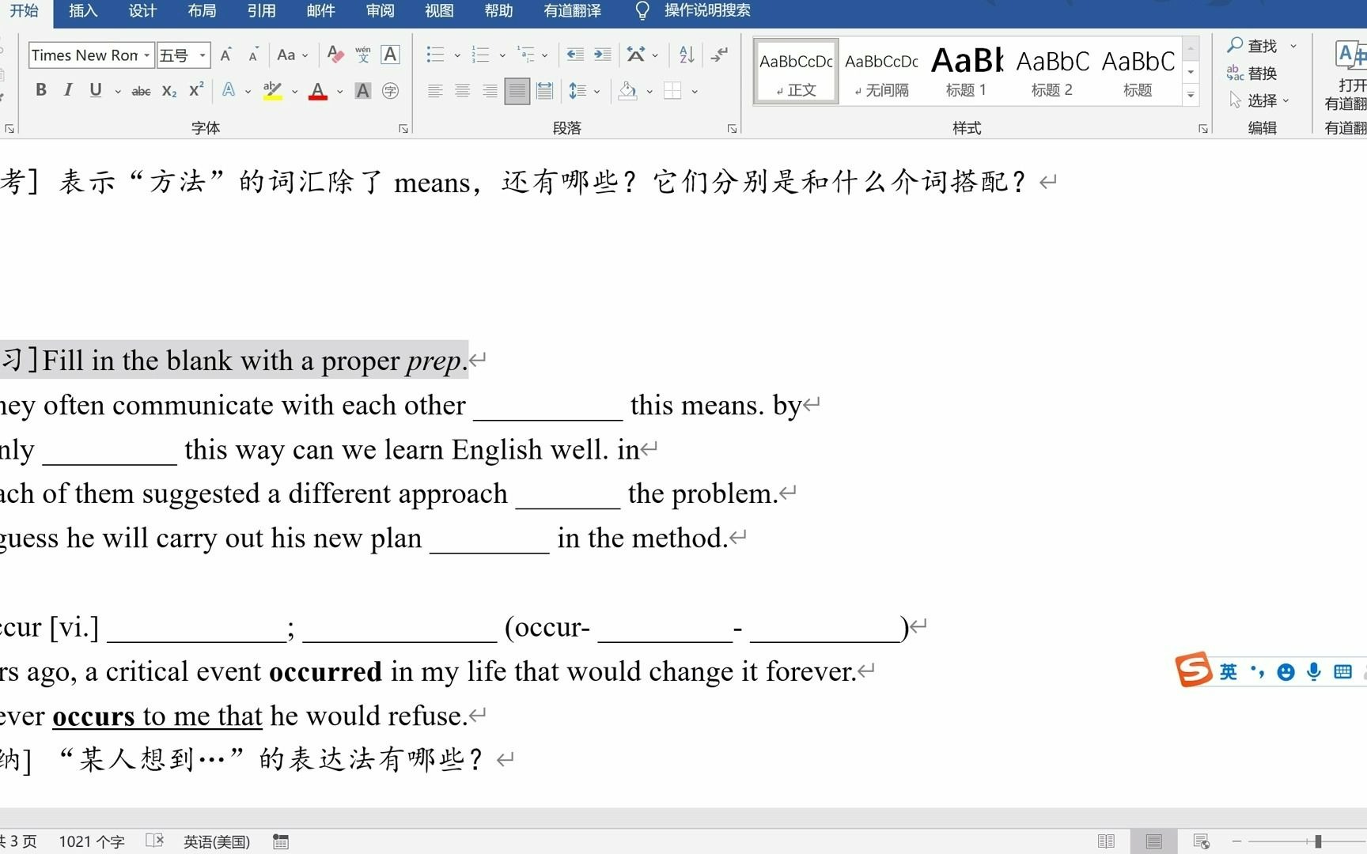Open font dialog launcher

click(403, 128)
